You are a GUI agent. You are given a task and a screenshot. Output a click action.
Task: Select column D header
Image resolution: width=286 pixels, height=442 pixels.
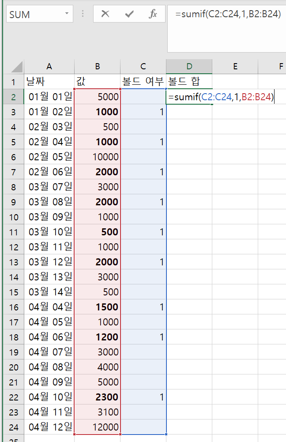coord(189,67)
